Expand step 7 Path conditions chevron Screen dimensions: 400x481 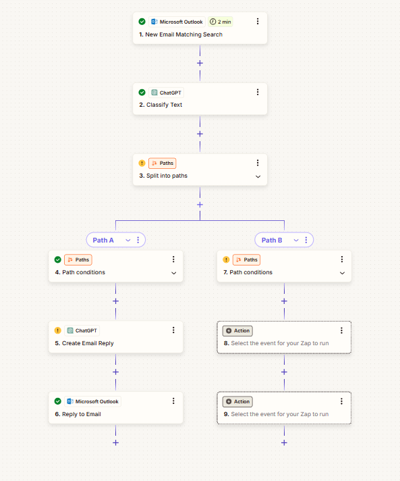[x=342, y=273]
